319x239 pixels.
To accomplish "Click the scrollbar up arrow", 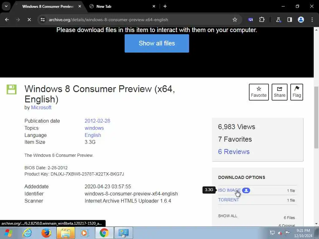I will tap(316, 30).
